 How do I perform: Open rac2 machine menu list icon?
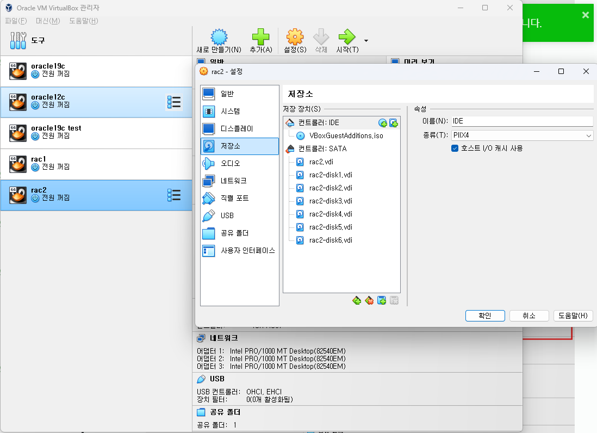[x=174, y=195]
